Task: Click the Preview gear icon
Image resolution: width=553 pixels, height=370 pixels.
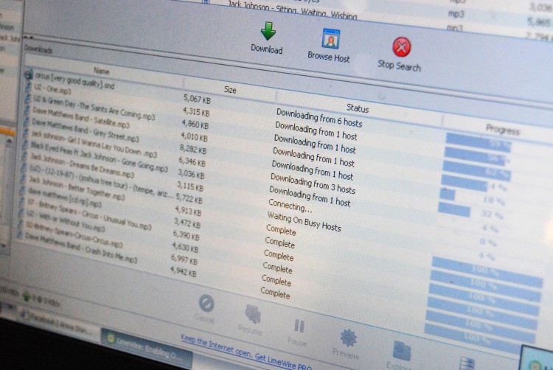Action: pyautogui.click(x=348, y=338)
